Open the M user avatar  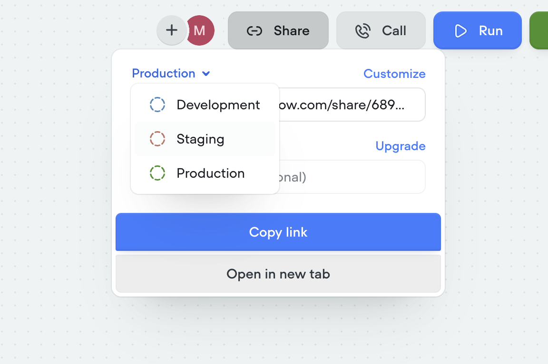pos(200,30)
